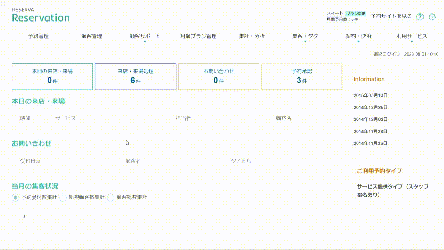Click the サービス提供タイプ（スタッフ指名あり） text
This screenshot has width=444, height=250.
393,191
